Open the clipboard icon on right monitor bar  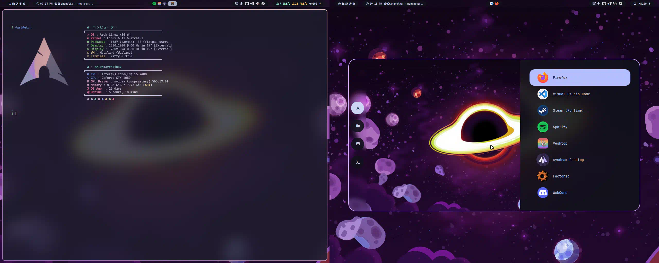pos(343,4)
